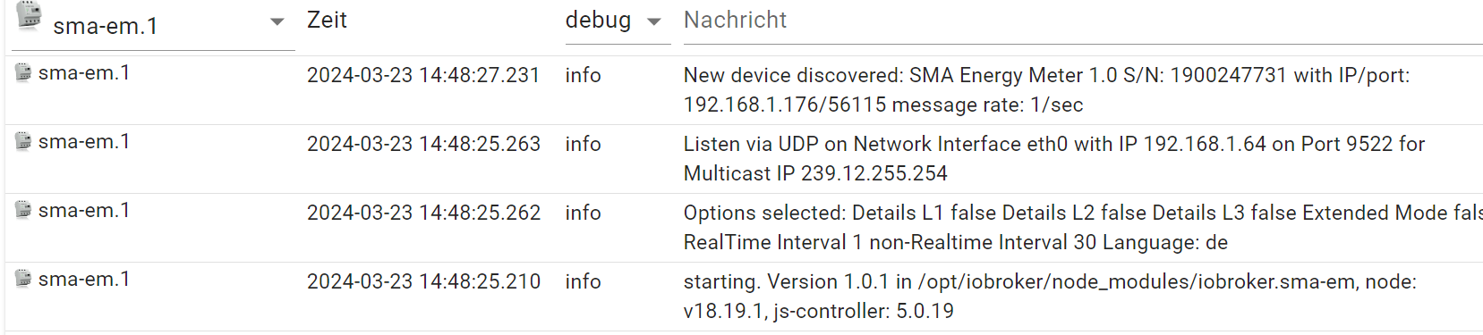The image size is (1483, 335).
Task: Click the Zeit column header
Action: click(x=327, y=20)
